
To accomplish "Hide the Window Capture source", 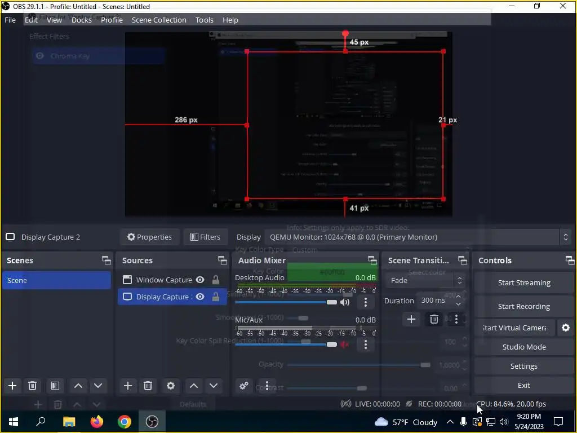I will 200,280.
